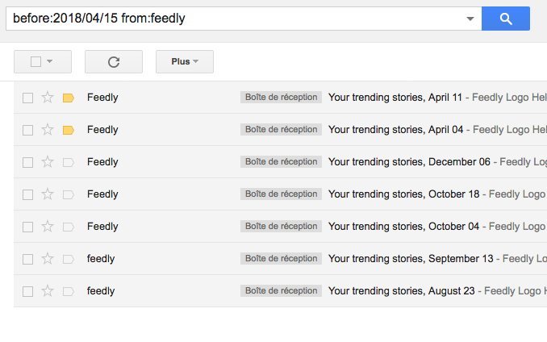Select the October 04 email checkbox
The image size is (547, 342).
[27, 227]
